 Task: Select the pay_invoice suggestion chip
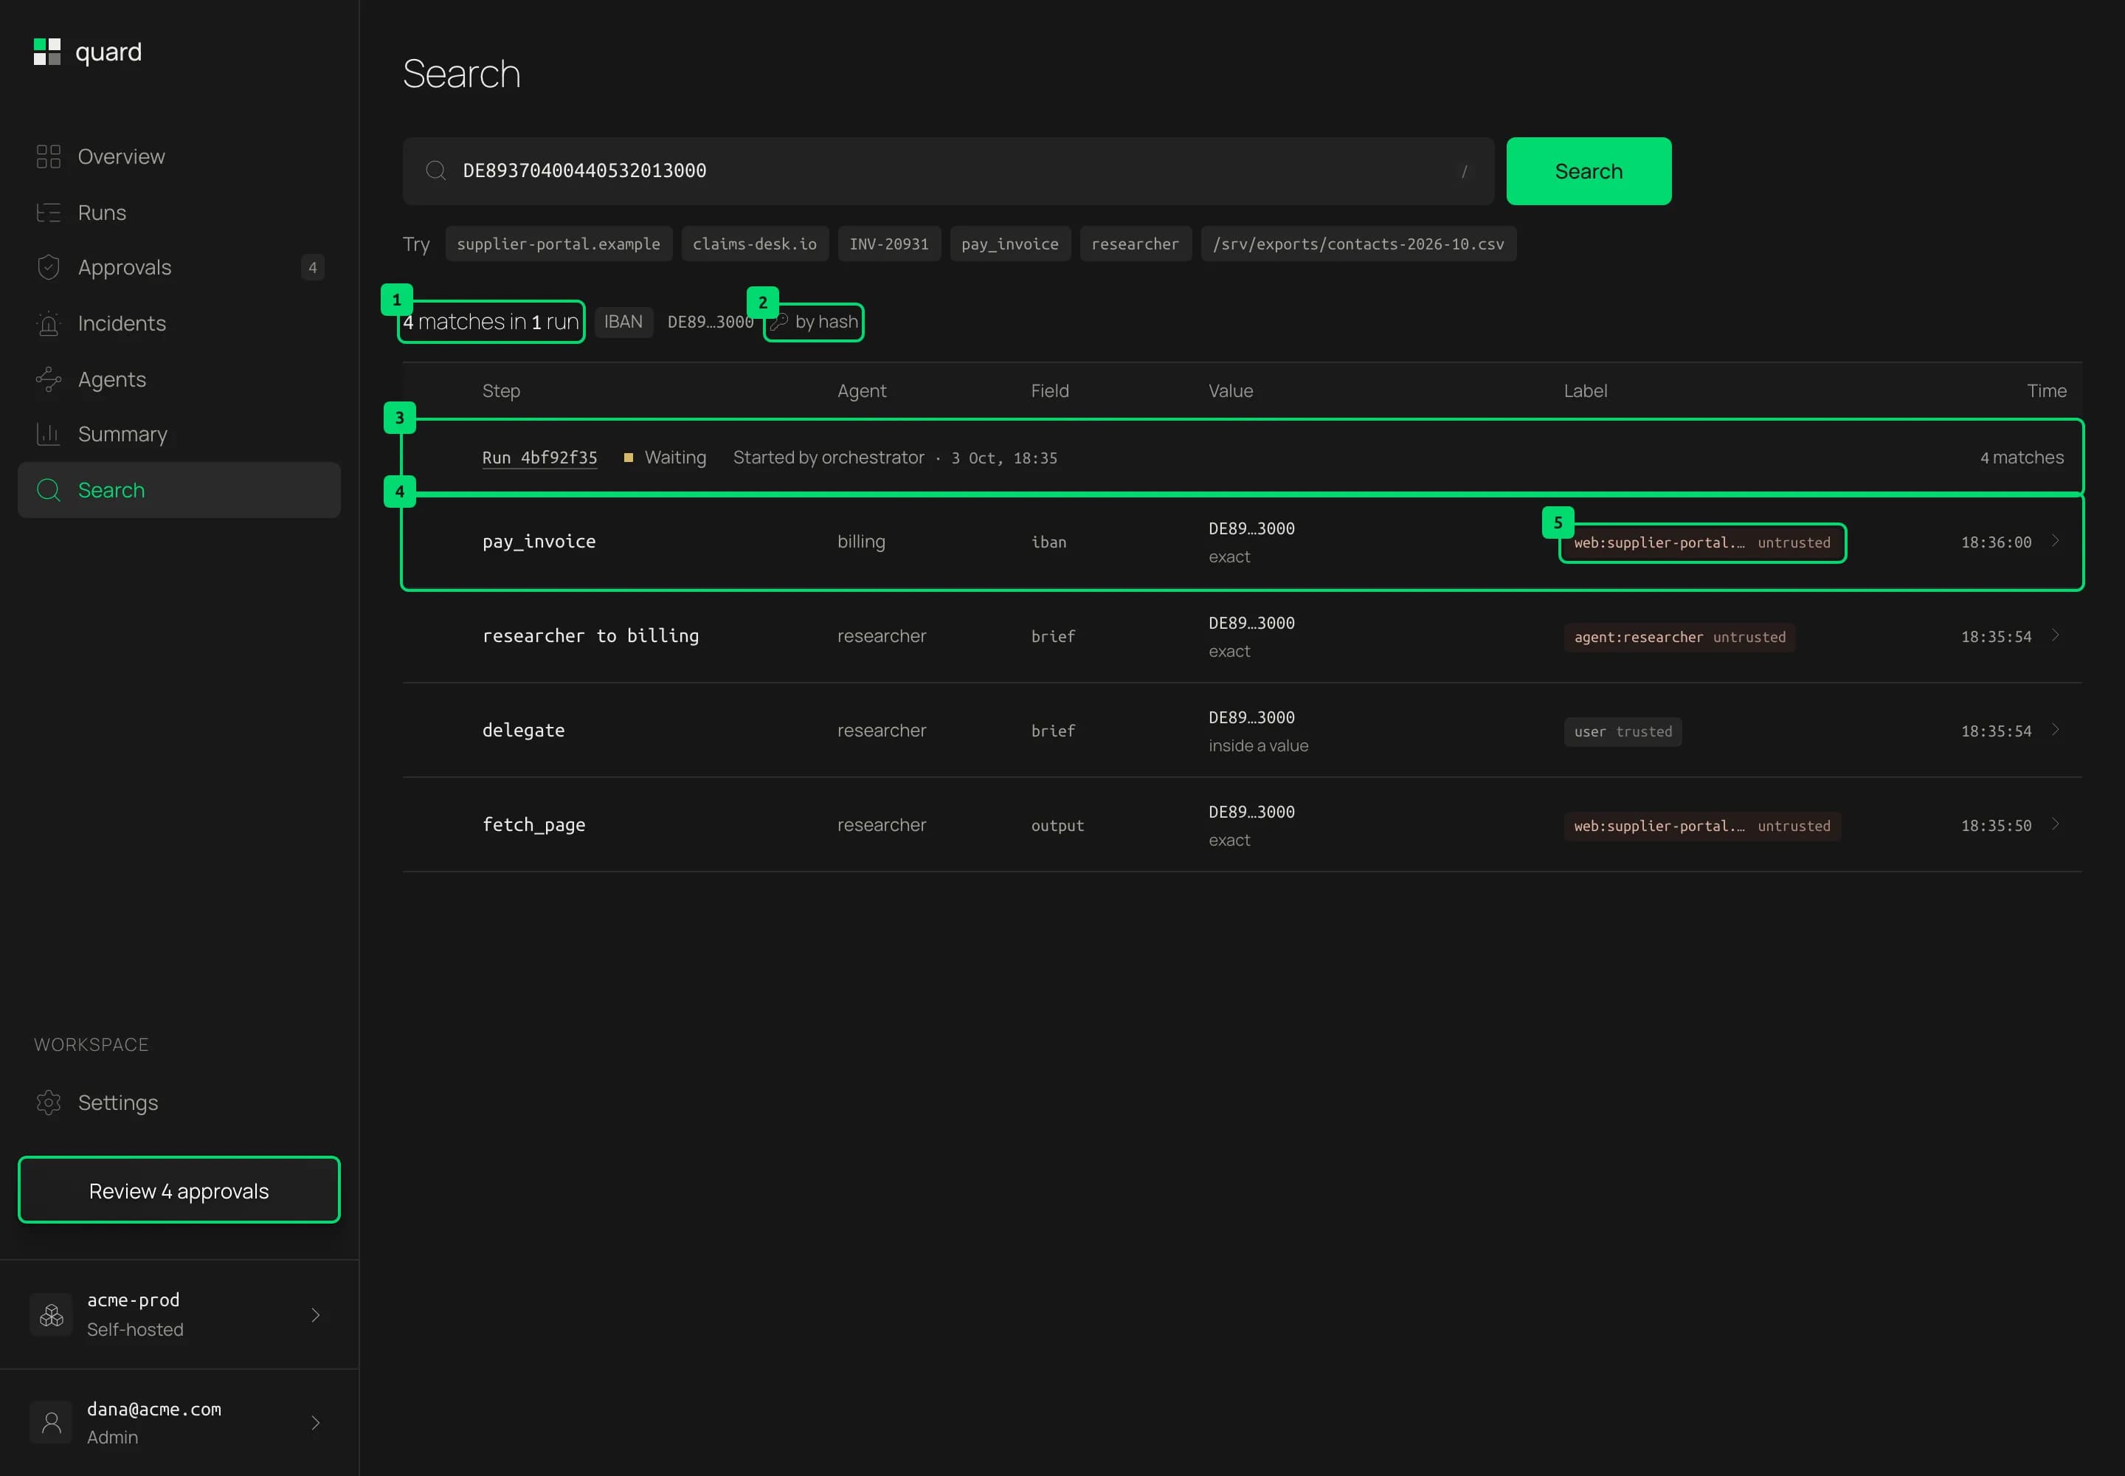(x=1010, y=244)
